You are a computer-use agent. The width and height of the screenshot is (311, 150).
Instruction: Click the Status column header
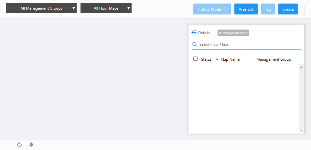pos(206,59)
